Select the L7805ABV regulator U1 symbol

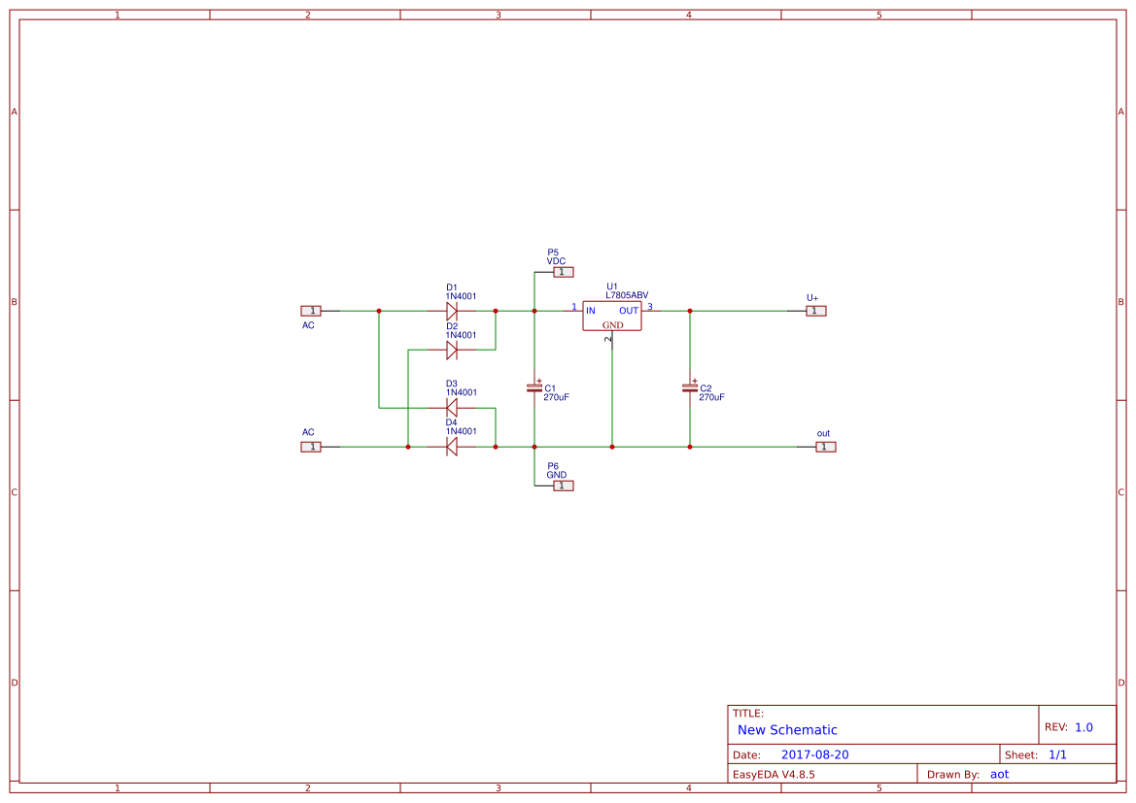[611, 317]
